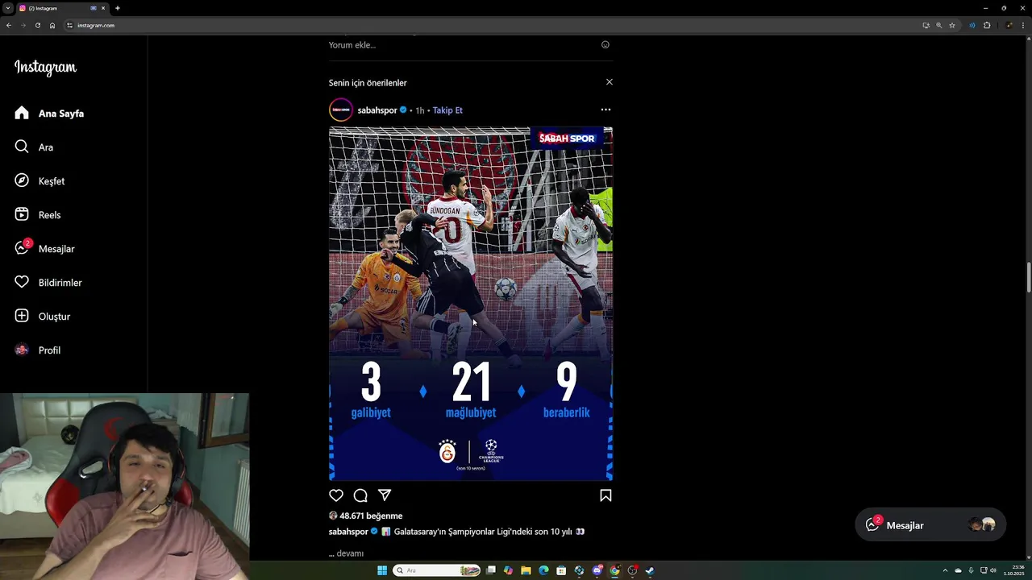The width and height of the screenshot is (1032, 580).
Task: Open Chrome zoom magnifier icon in address bar
Action: (x=938, y=25)
